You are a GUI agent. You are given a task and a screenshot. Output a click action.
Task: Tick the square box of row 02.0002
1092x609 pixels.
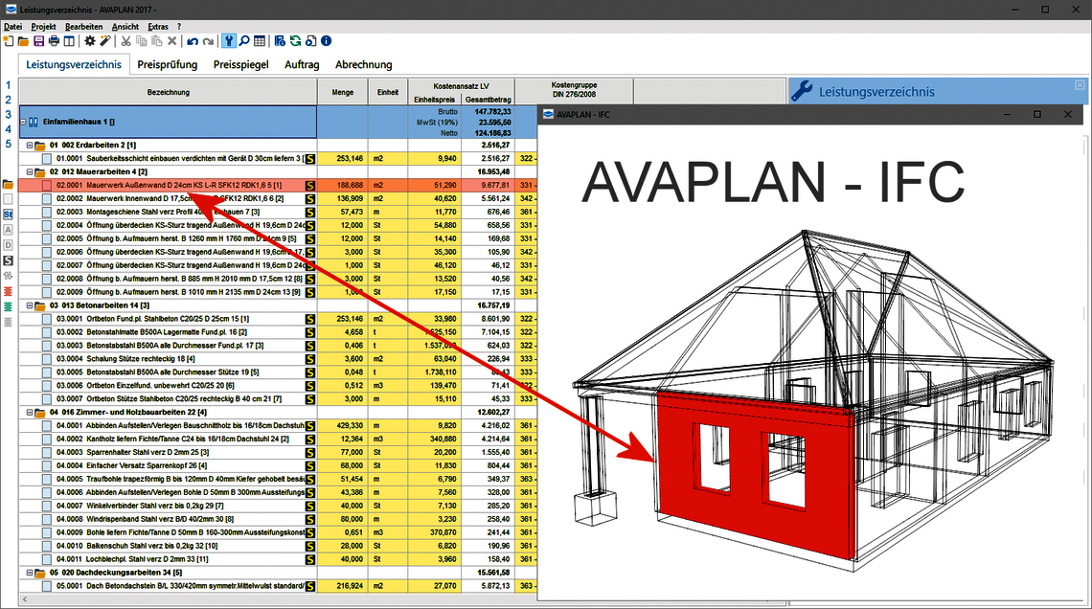click(x=47, y=199)
